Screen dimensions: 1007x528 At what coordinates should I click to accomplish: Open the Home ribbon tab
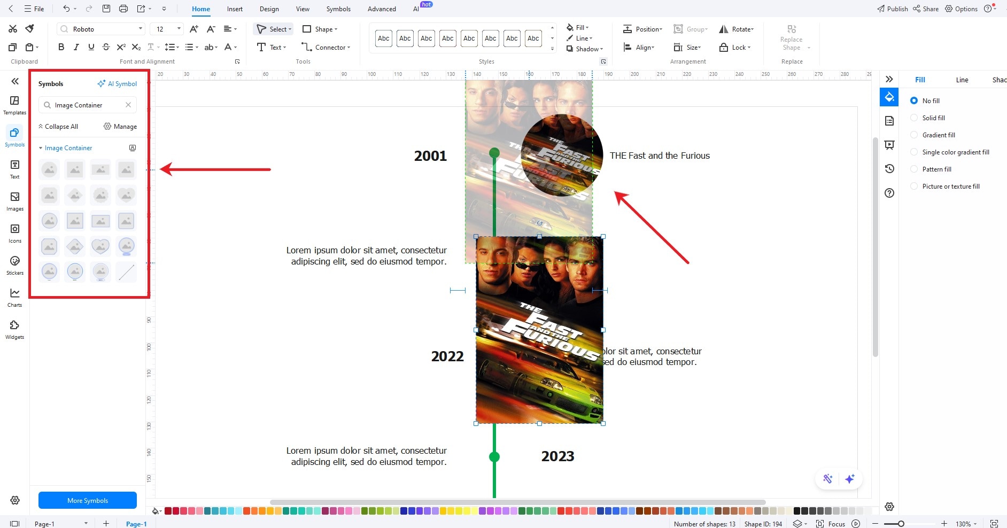tap(201, 9)
